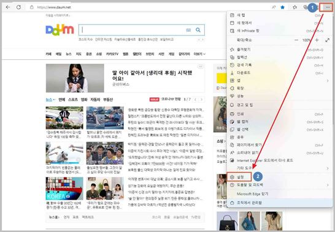Open 메일 in Daum navigation bar
This screenshot has width=335, height=232.
tap(58, 54)
